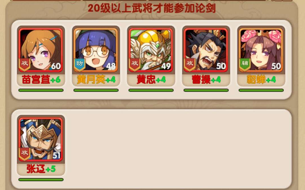This screenshot has width=305, height=190.
Task: Click green 辅 badge on 貂蝉
Action: pos(245,65)
